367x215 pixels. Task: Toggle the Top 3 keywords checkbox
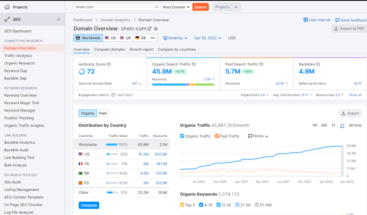coord(182,205)
